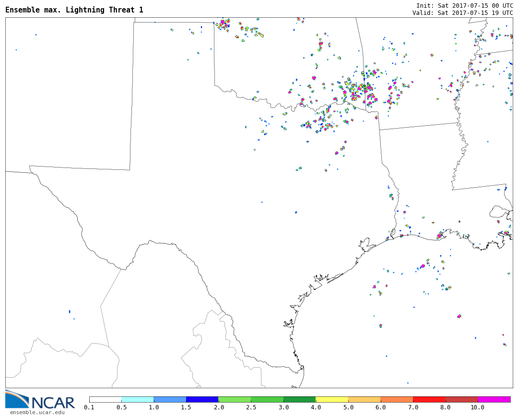This screenshot has height=418, width=518.
Task: Click the colorbar label '10.0'
Action: point(478,407)
